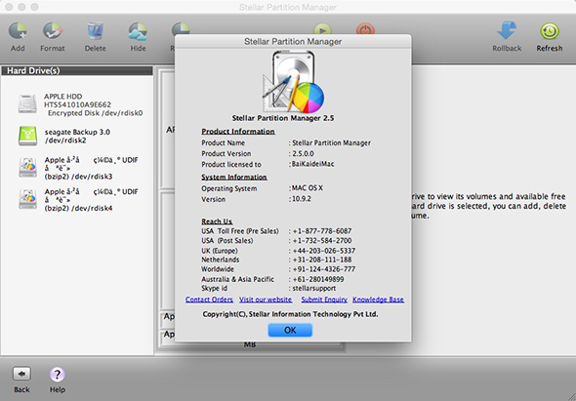Click the red power icon behind the dialog
576x401 pixels.
pyautogui.click(x=365, y=29)
